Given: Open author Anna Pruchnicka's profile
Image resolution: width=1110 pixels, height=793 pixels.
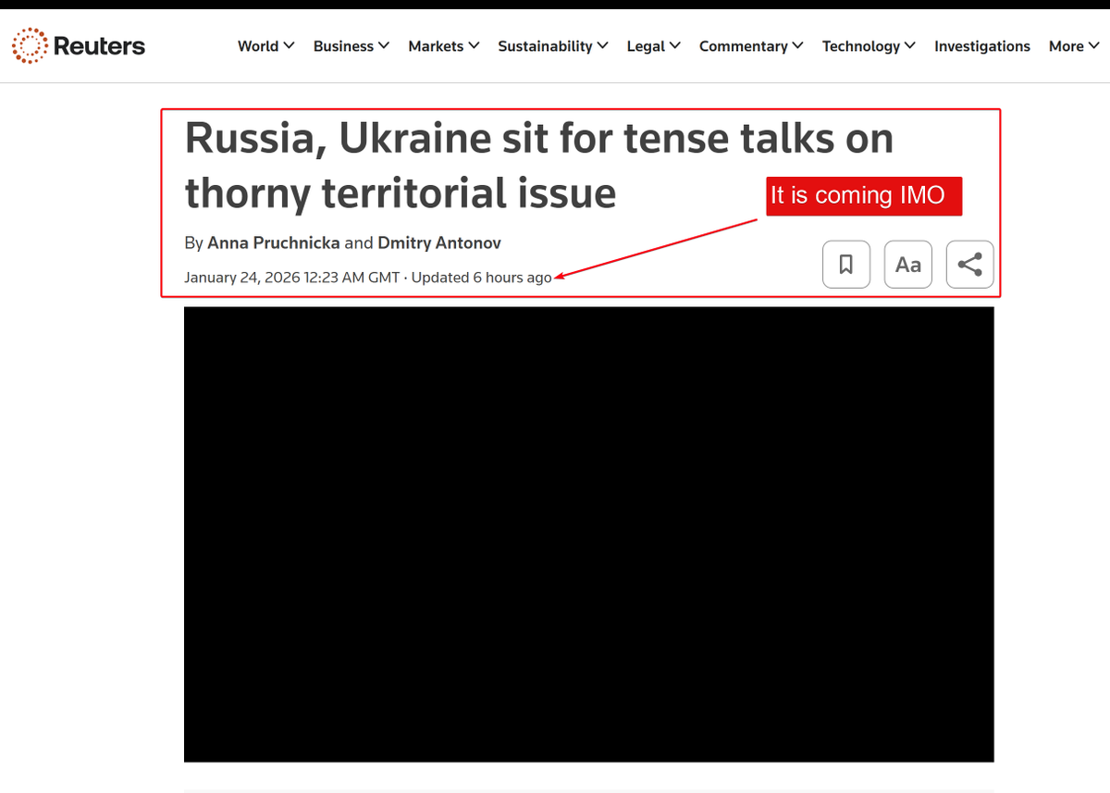Looking at the screenshot, I should pyautogui.click(x=273, y=242).
